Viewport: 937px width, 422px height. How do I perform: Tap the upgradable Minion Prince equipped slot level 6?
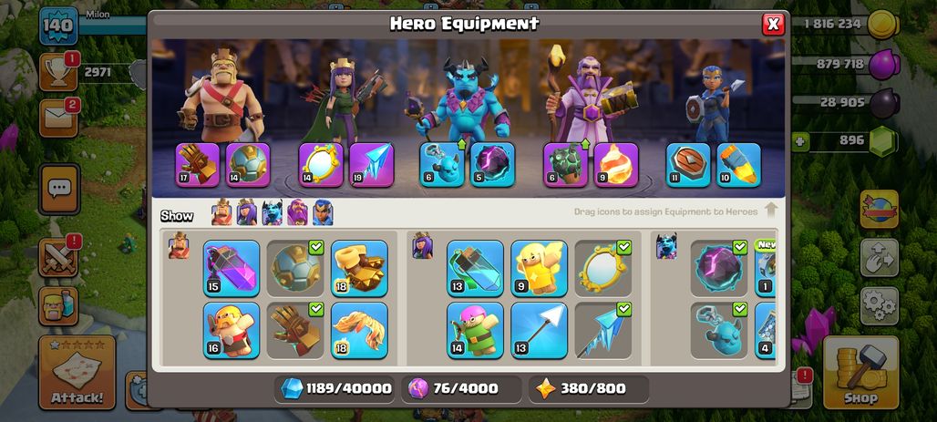tap(441, 165)
